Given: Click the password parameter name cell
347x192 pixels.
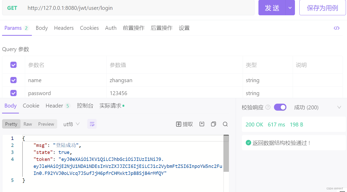Looking at the screenshot, I should tap(66, 93).
